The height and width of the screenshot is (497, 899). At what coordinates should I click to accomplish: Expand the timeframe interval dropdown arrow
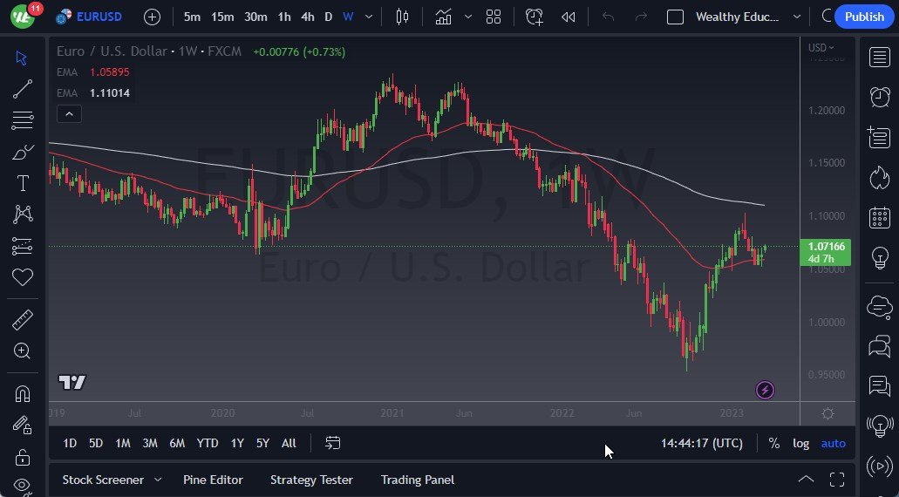click(x=370, y=17)
